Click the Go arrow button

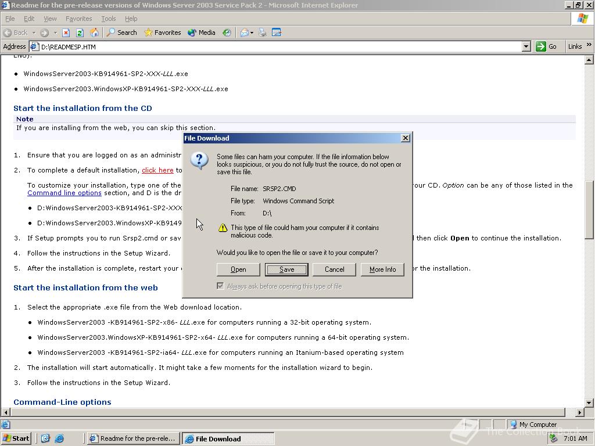pyautogui.click(x=546, y=46)
